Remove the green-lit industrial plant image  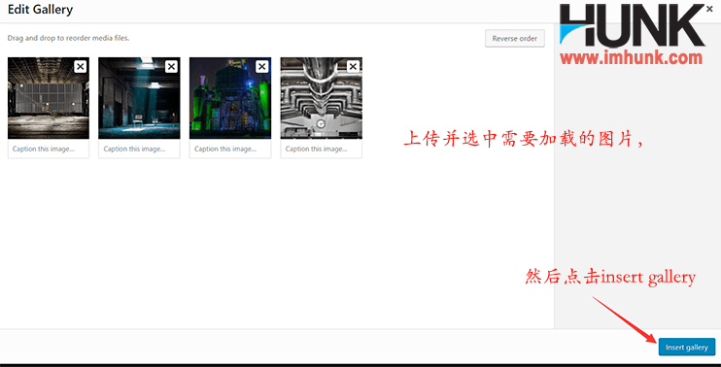click(x=262, y=67)
